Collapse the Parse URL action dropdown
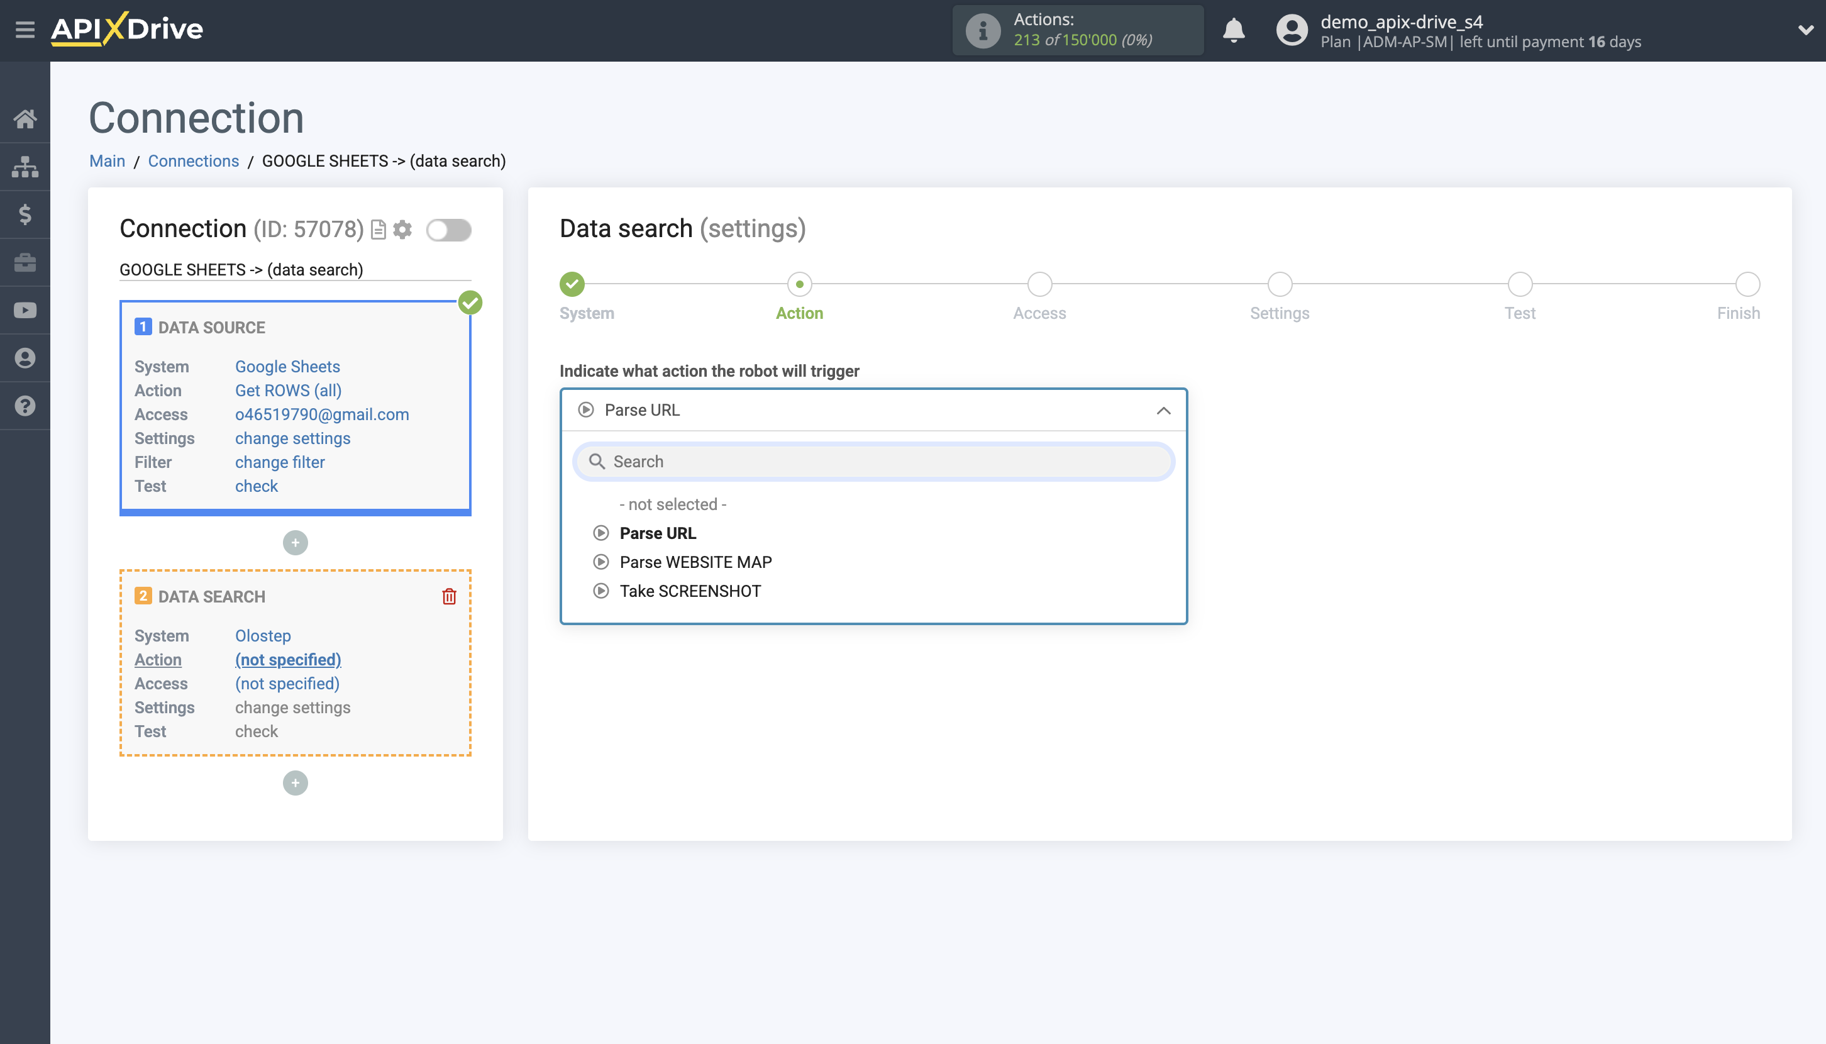Viewport: 1826px width, 1044px height. point(1162,410)
